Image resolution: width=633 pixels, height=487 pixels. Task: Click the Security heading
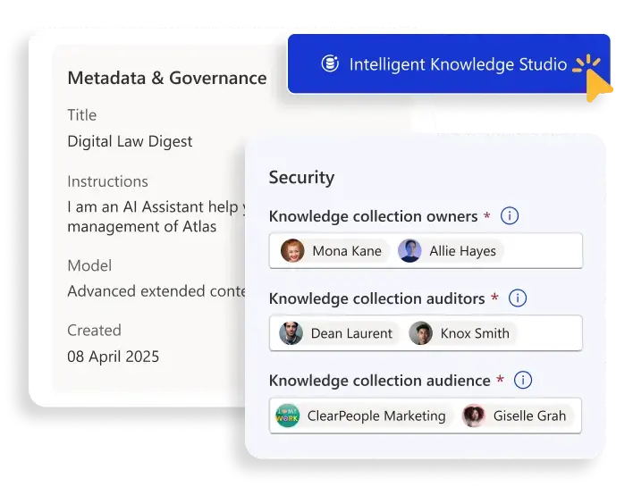pos(301,178)
